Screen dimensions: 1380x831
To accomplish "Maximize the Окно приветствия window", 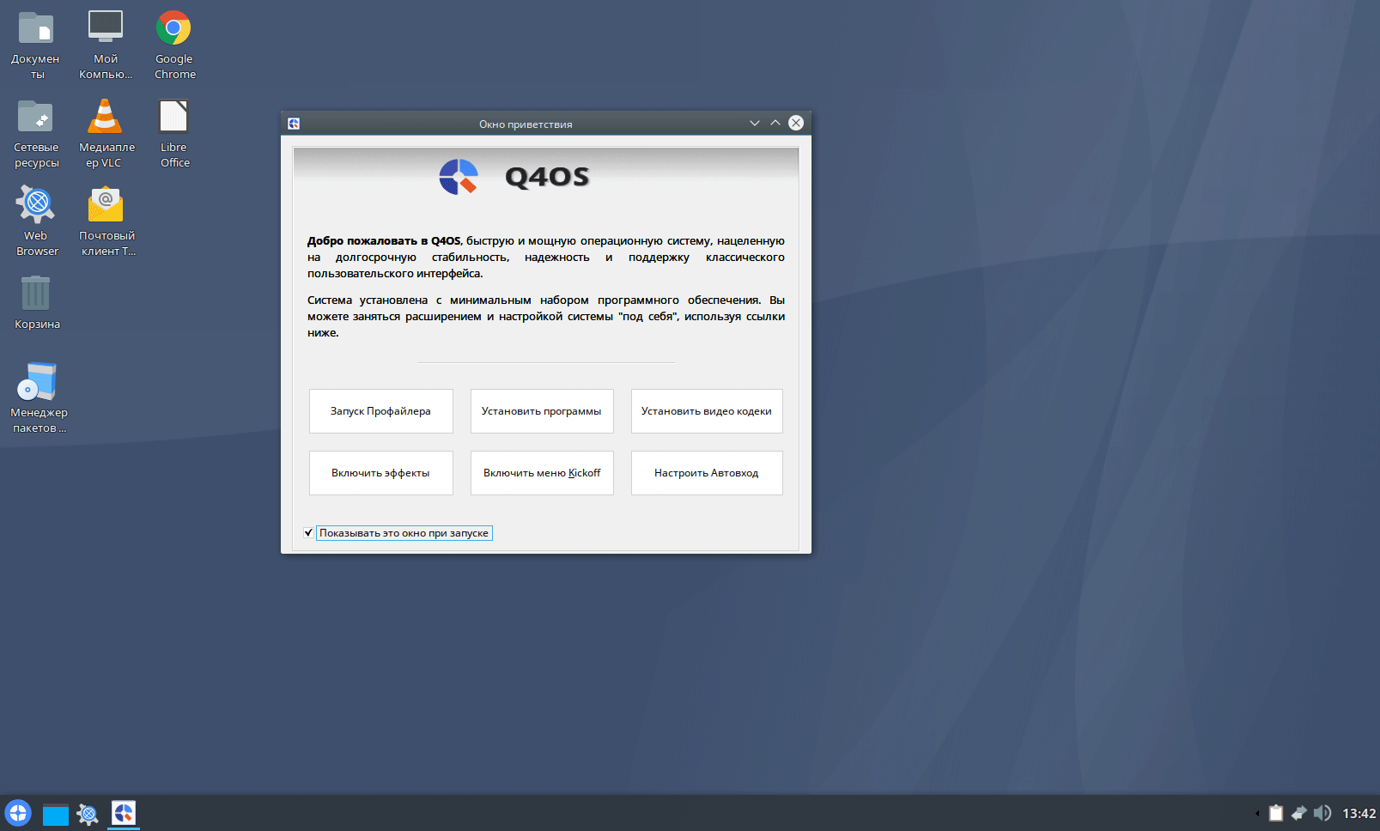I will pos(775,123).
